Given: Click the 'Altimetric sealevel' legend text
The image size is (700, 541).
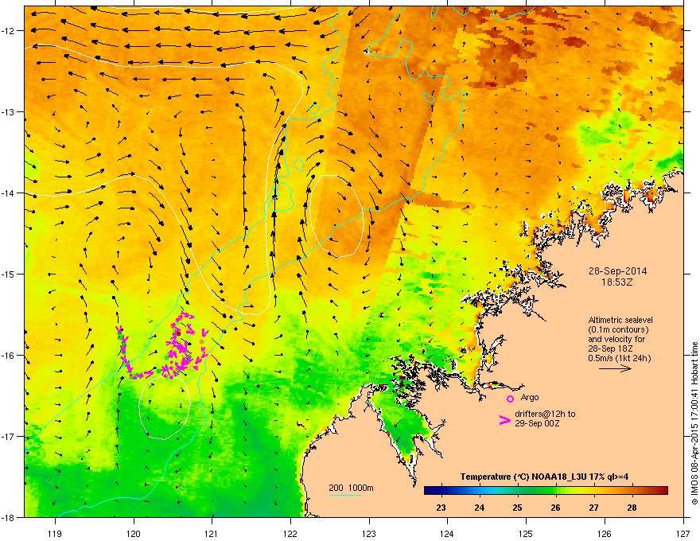Looking at the screenshot, I should 620,320.
